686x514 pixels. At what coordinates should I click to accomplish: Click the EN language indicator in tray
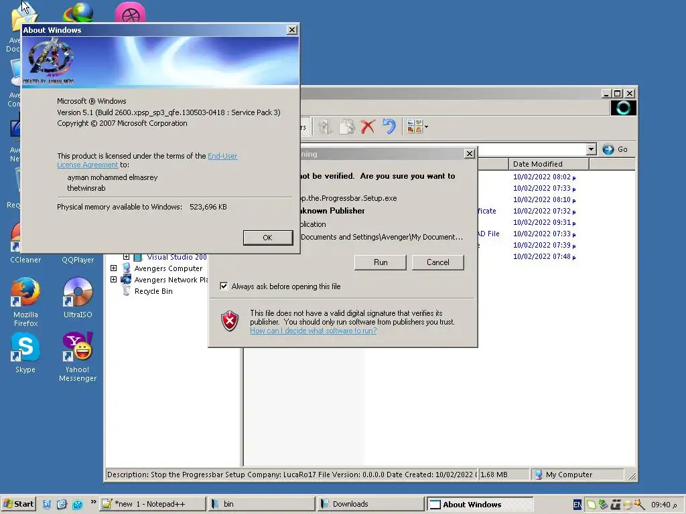577,505
